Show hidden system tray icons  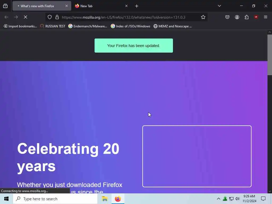219,199
